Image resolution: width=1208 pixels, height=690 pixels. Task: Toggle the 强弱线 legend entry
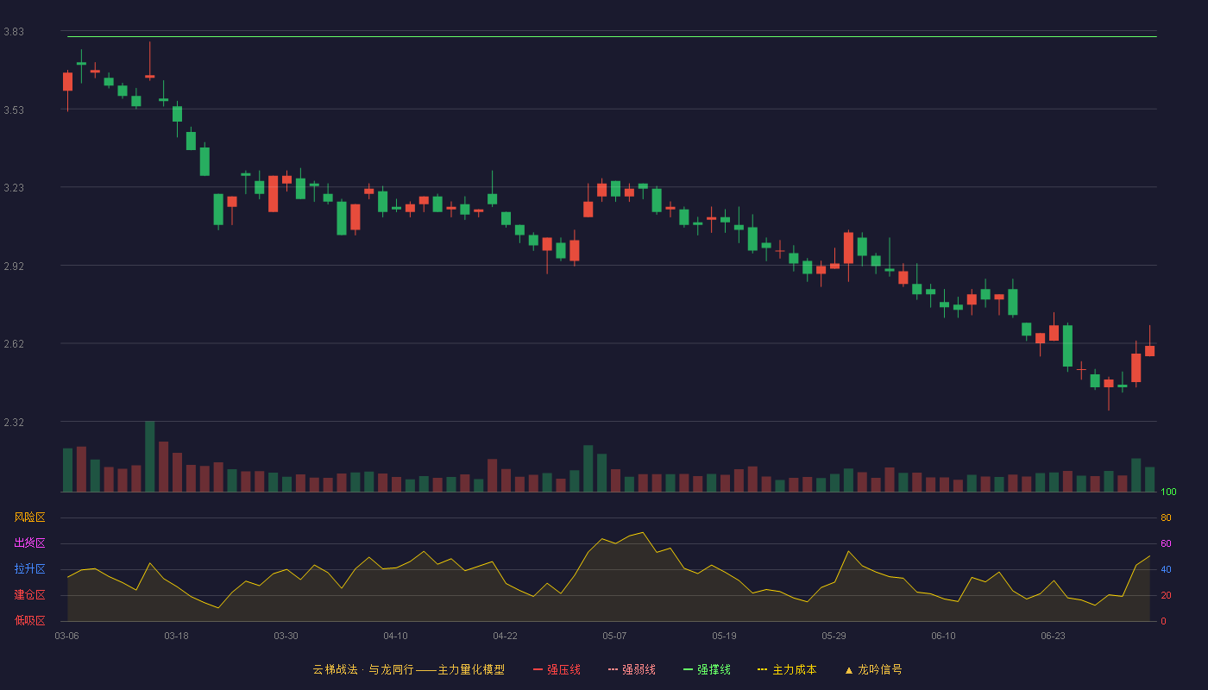(632, 669)
